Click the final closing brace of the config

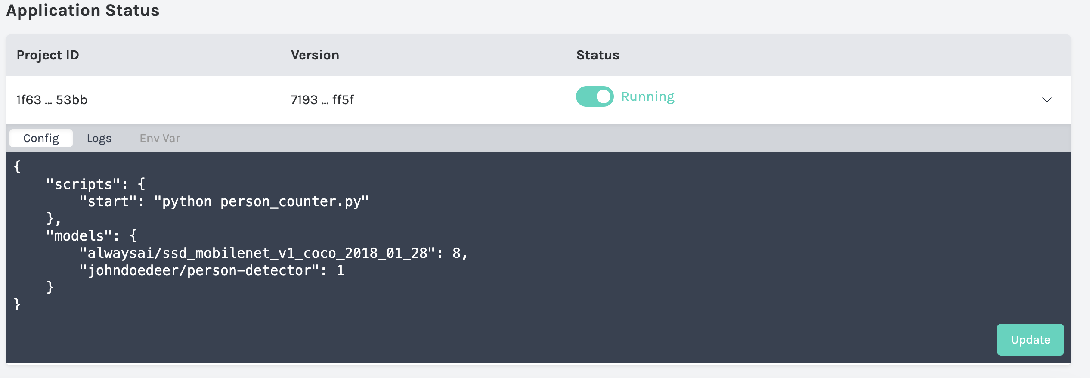coord(17,304)
